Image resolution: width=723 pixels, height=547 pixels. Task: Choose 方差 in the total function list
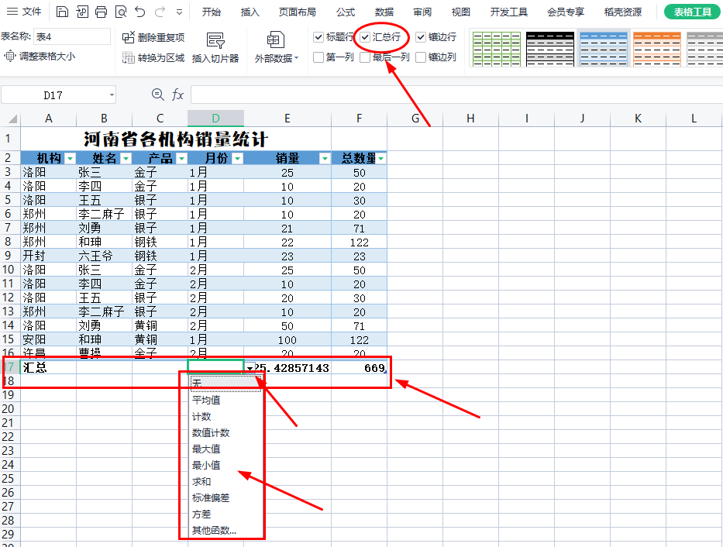coord(226,514)
